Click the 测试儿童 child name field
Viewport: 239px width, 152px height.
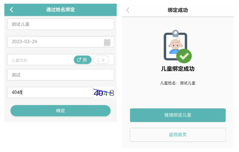60,24
